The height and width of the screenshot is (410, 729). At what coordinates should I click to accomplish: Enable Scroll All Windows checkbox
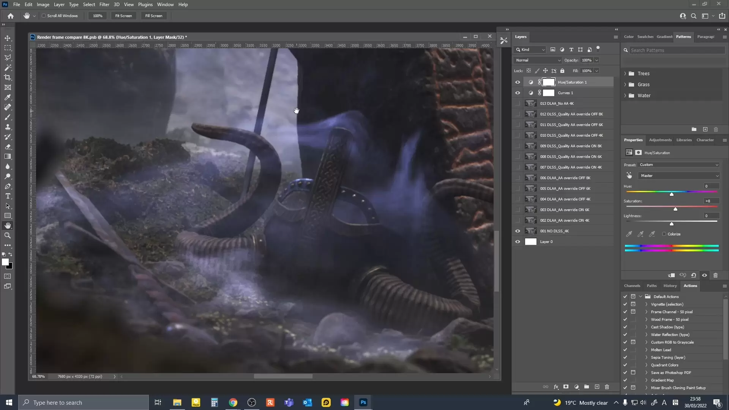(x=44, y=16)
